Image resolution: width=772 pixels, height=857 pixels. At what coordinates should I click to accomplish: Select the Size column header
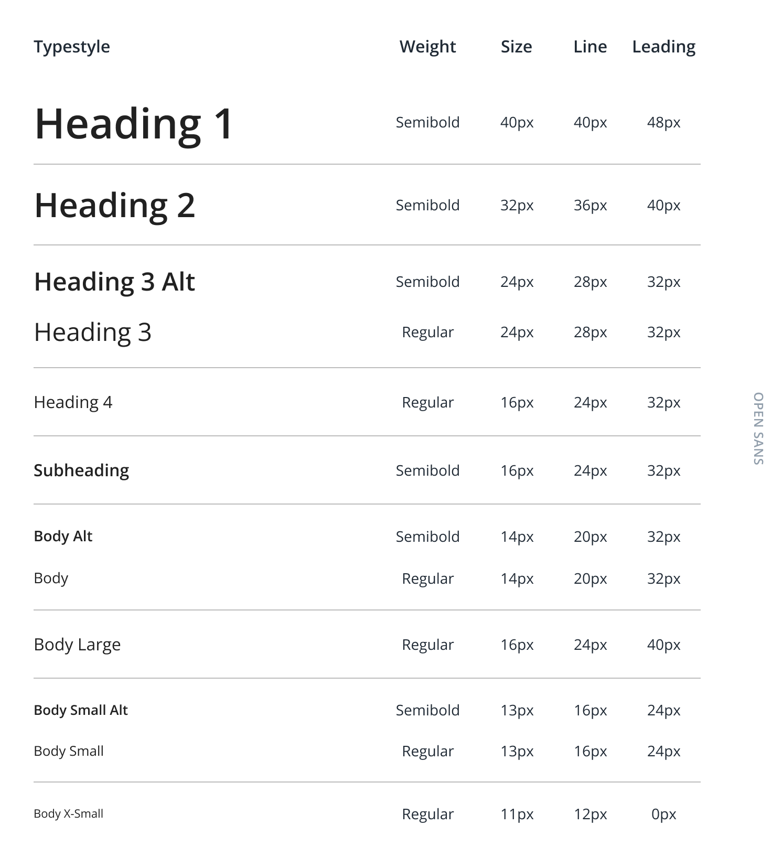[x=516, y=47]
